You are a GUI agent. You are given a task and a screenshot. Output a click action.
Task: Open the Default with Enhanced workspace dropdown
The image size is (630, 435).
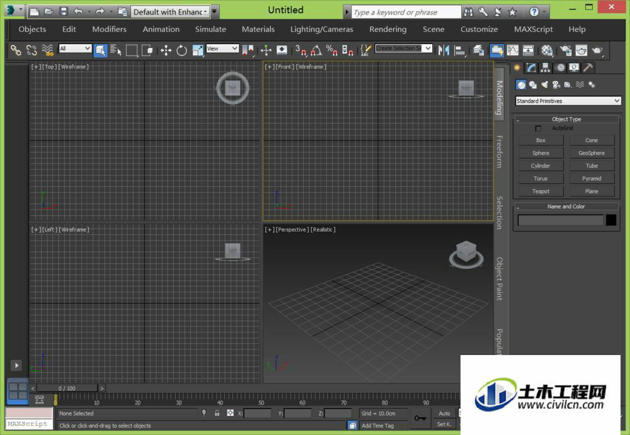(170, 12)
